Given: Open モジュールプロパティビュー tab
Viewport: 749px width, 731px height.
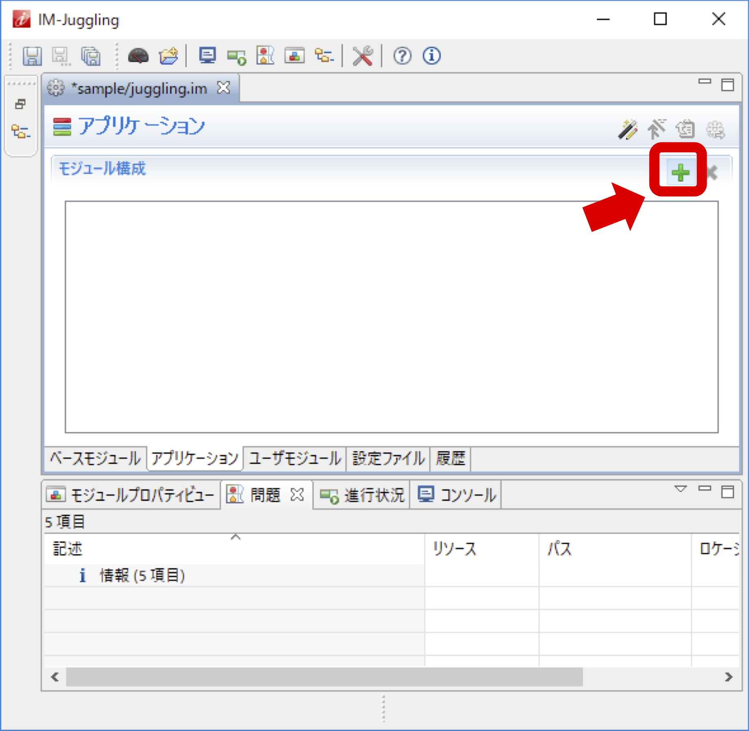Looking at the screenshot, I should pyautogui.click(x=131, y=495).
